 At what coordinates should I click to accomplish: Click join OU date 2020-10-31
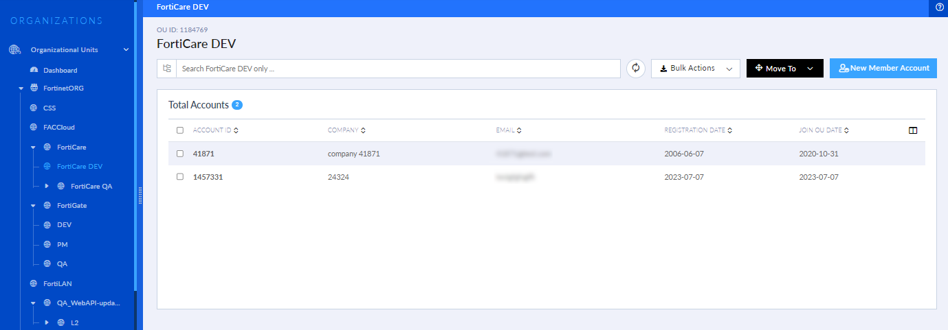pyautogui.click(x=819, y=154)
